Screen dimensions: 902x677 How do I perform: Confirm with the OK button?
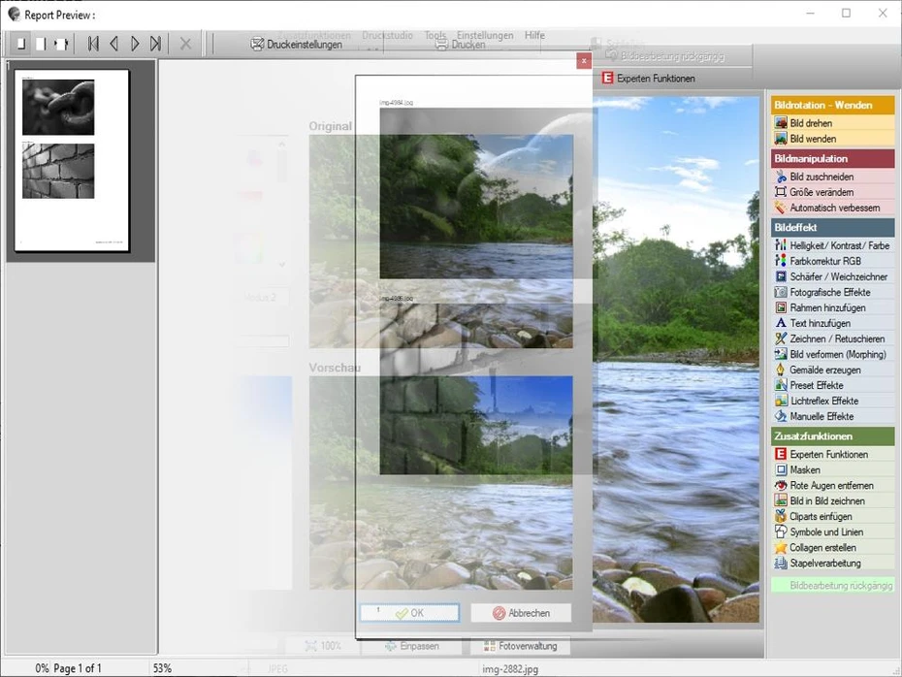click(409, 613)
